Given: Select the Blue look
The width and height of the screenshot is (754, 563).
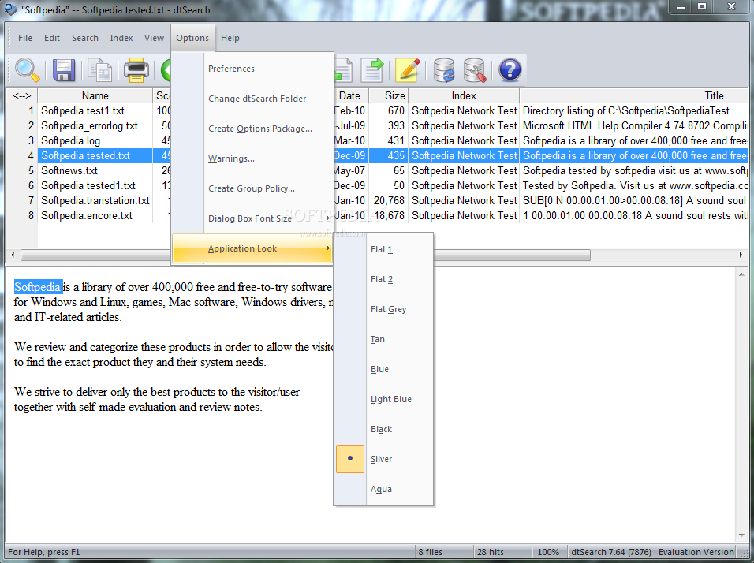Looking at the screenshot, I should click(x=384, y=369).
